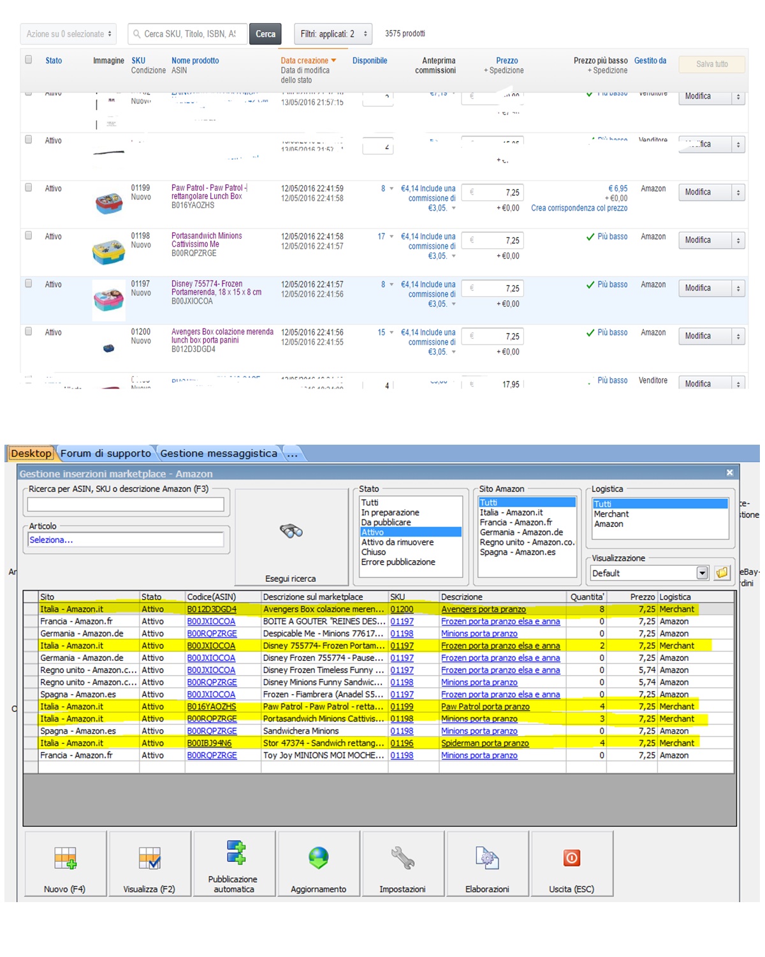The height and width of the screenshot is (957, 765).
Task: Click the Frozen lunch box thumbnail
Action: pos(109,299)
